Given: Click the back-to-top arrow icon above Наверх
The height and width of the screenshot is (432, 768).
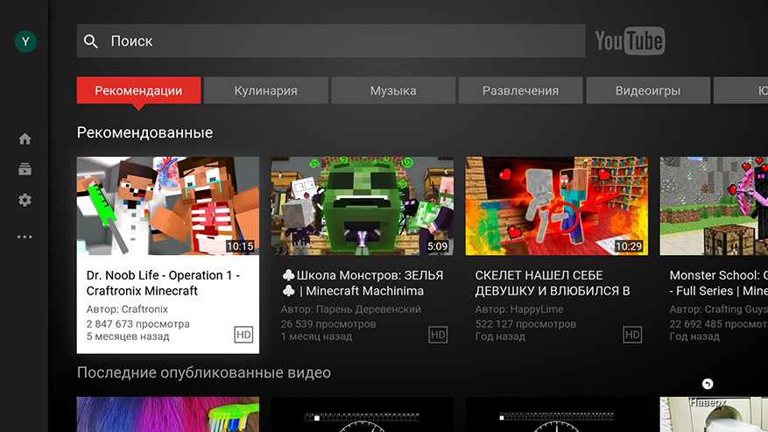Looking at the screenshot, I should pos(708,384).
